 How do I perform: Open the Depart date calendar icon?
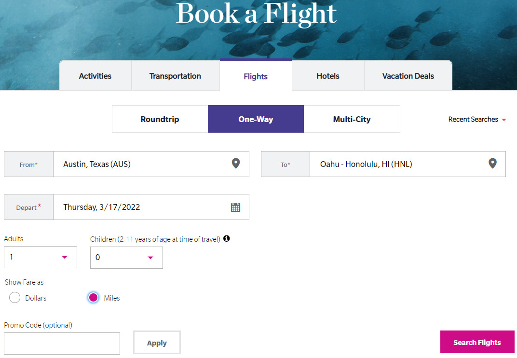(x=235, y=207)
